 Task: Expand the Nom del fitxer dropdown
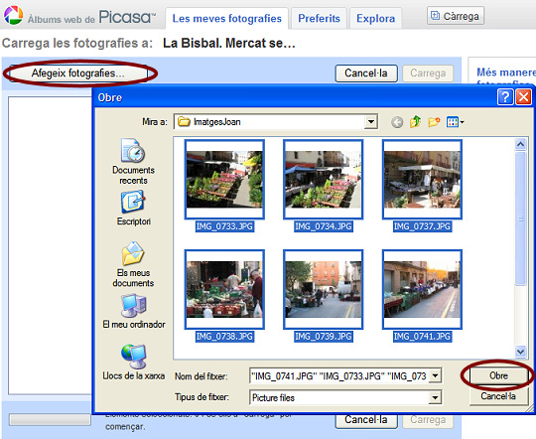(x=435, y=376)
